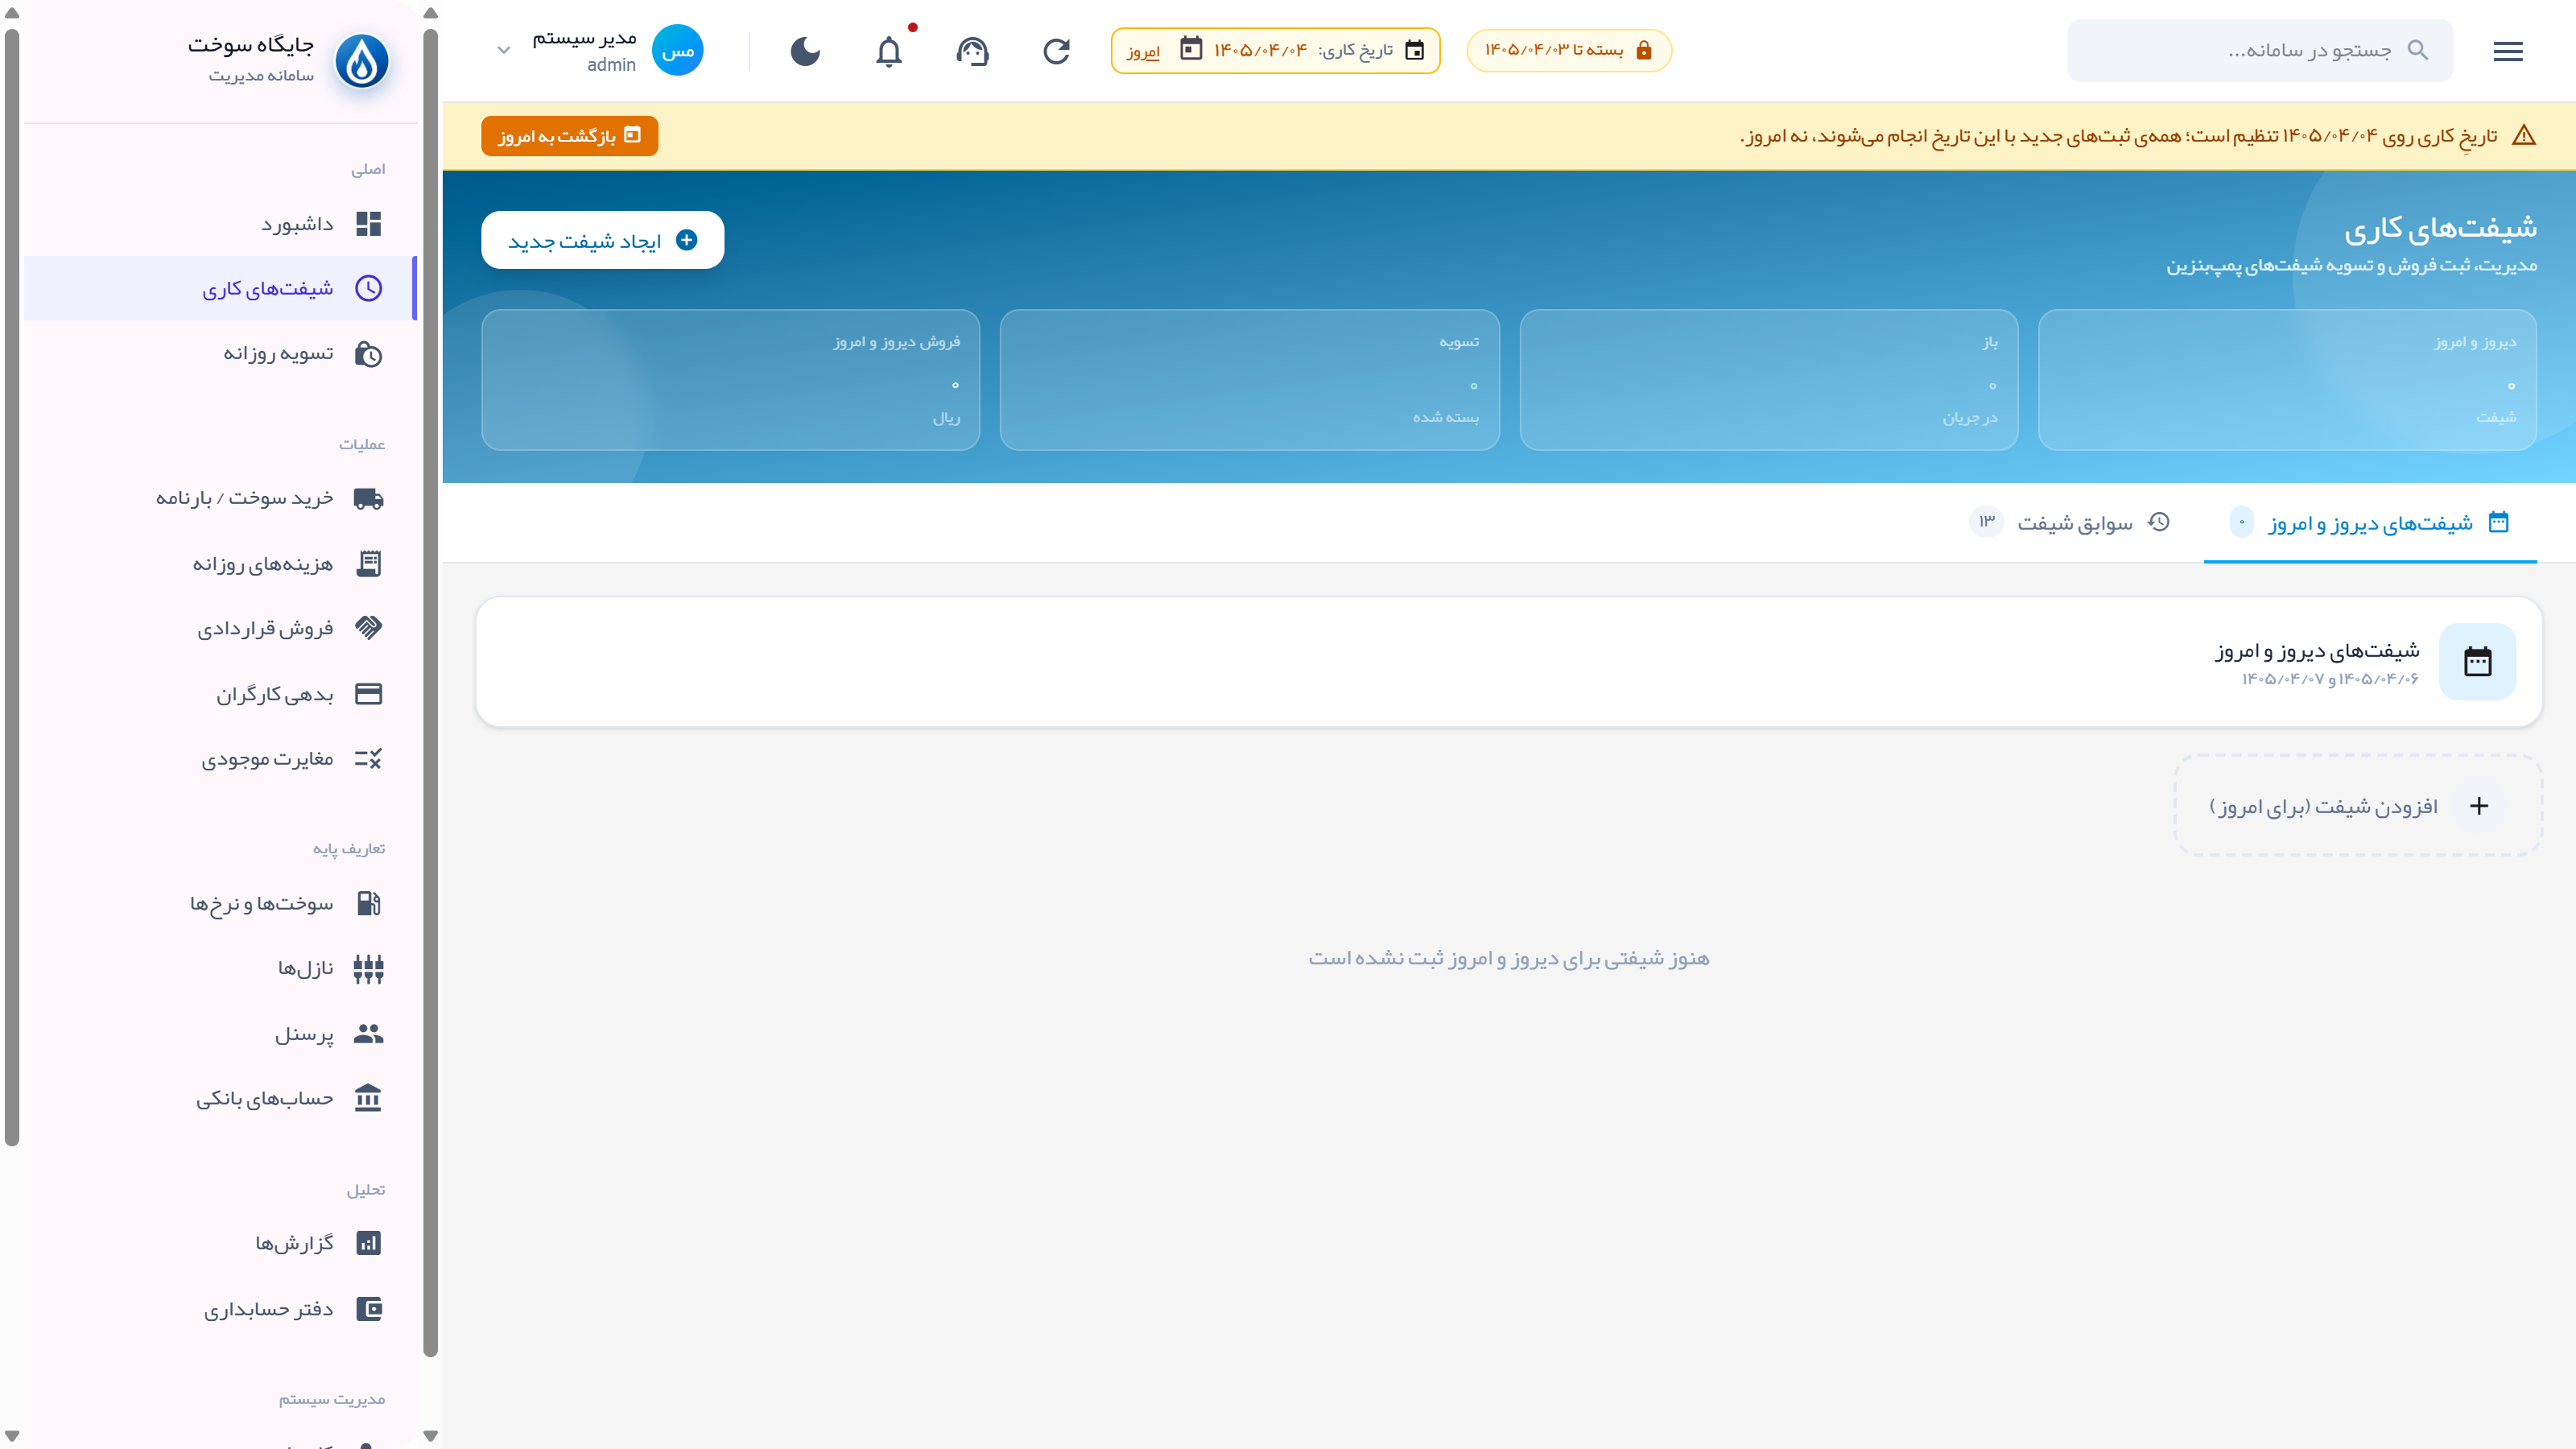Click the dashboard grid icon
This screenshot has width=2576, height=1449.
[x=368, y=224]
